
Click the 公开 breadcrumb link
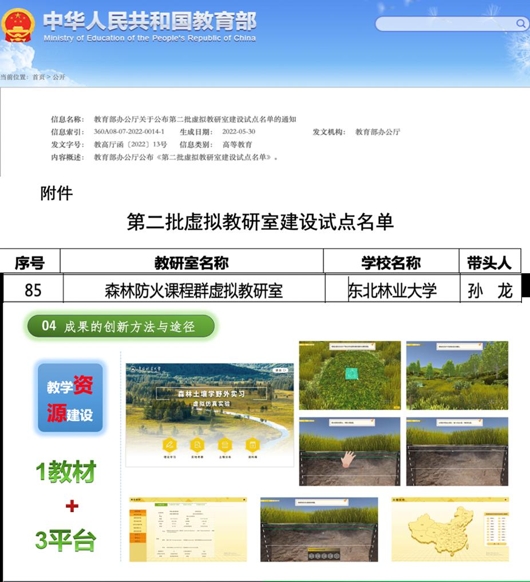59,77
